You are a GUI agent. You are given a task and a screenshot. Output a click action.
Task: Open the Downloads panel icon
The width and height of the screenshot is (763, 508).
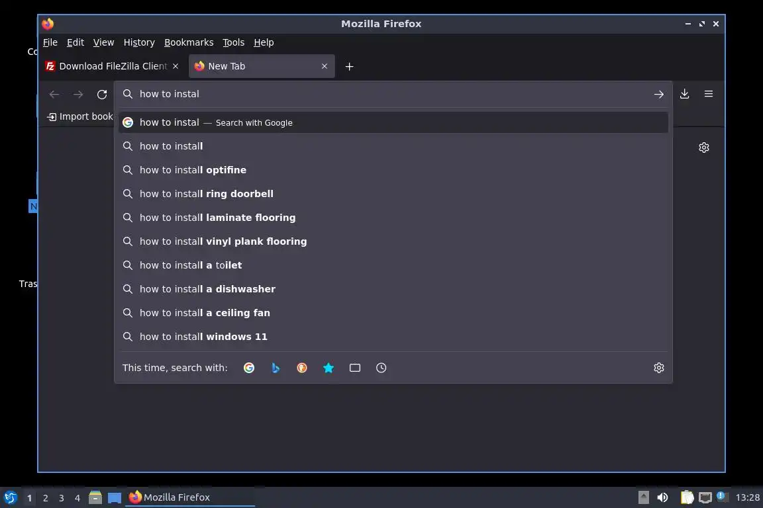pyautogui.click(x=684, y=94)
